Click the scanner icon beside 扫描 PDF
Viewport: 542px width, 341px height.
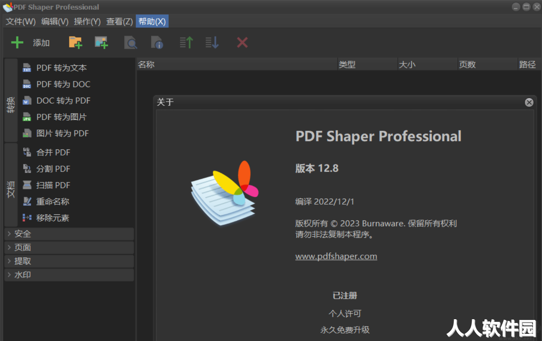click(x=27, y=185)
